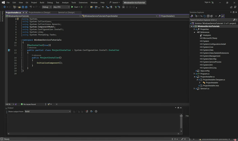Save the current file via floppy icon
The width and height of the screenshot is (238, 141).
coord(23,7)
